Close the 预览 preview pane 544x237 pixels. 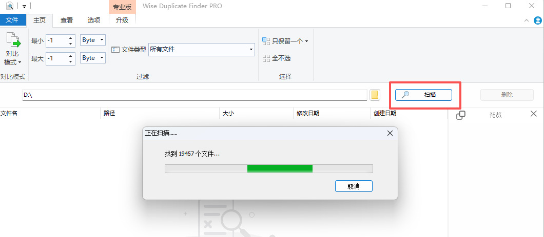click(x=534, y=114)
